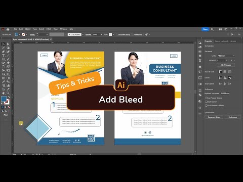Image resolution: width=243 pixels, height=182 pixels.
Task: Switch to the Artboards tab
Action: tap(225, 41)
